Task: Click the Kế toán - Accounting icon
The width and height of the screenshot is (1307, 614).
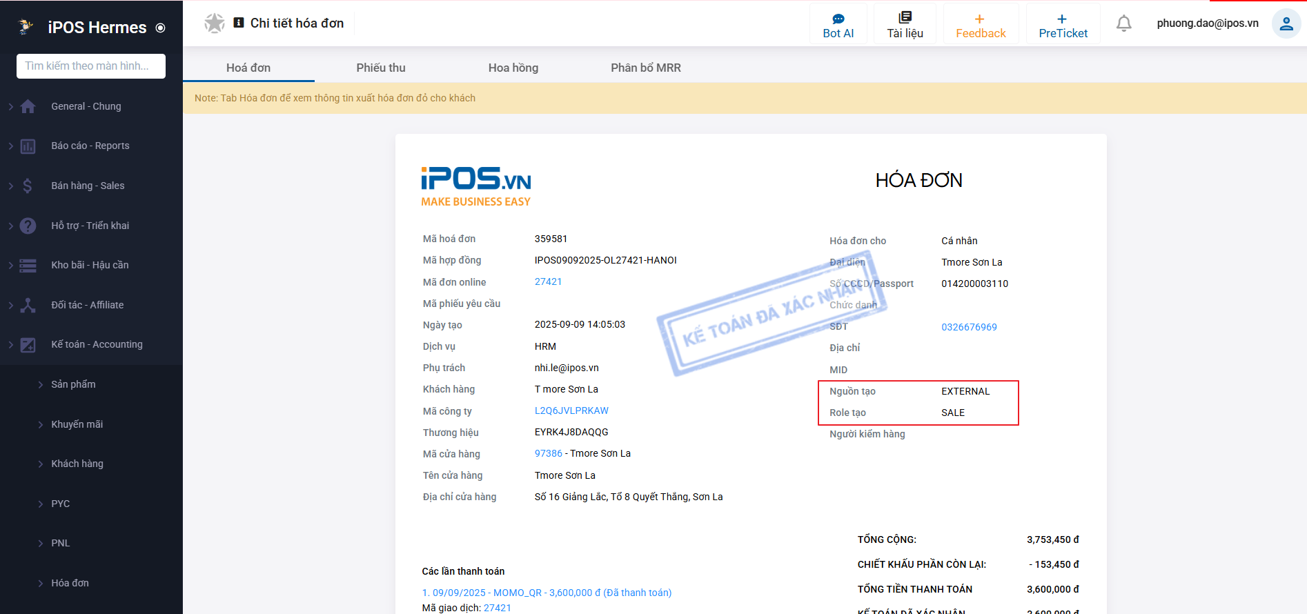Action: point(28,345)
